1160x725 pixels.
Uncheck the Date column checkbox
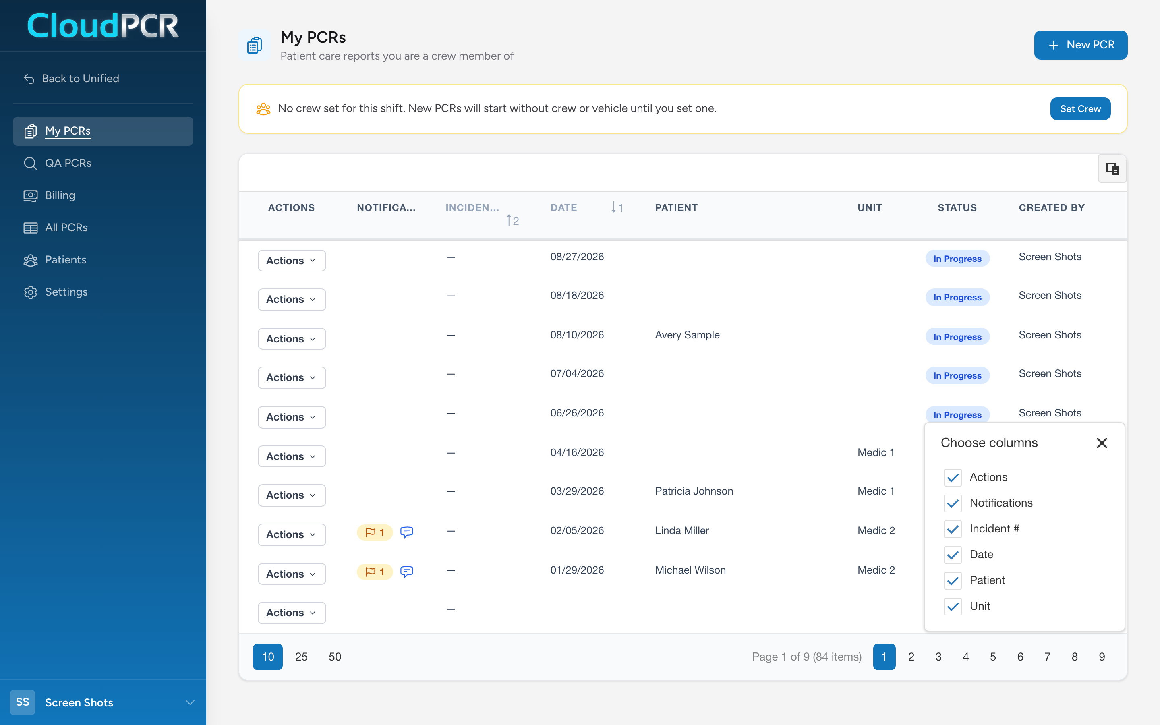pos(953,555)
